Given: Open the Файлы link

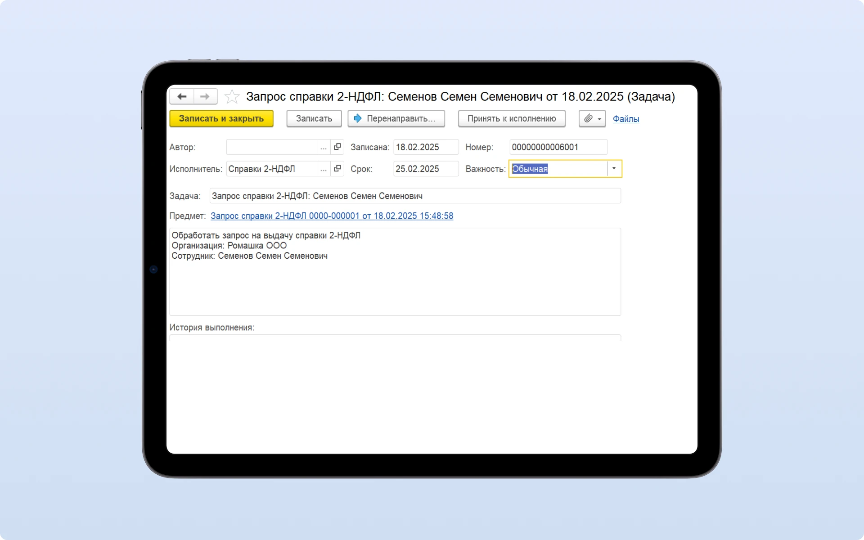Looking at the screenshot, I should (x=625, y=119).
